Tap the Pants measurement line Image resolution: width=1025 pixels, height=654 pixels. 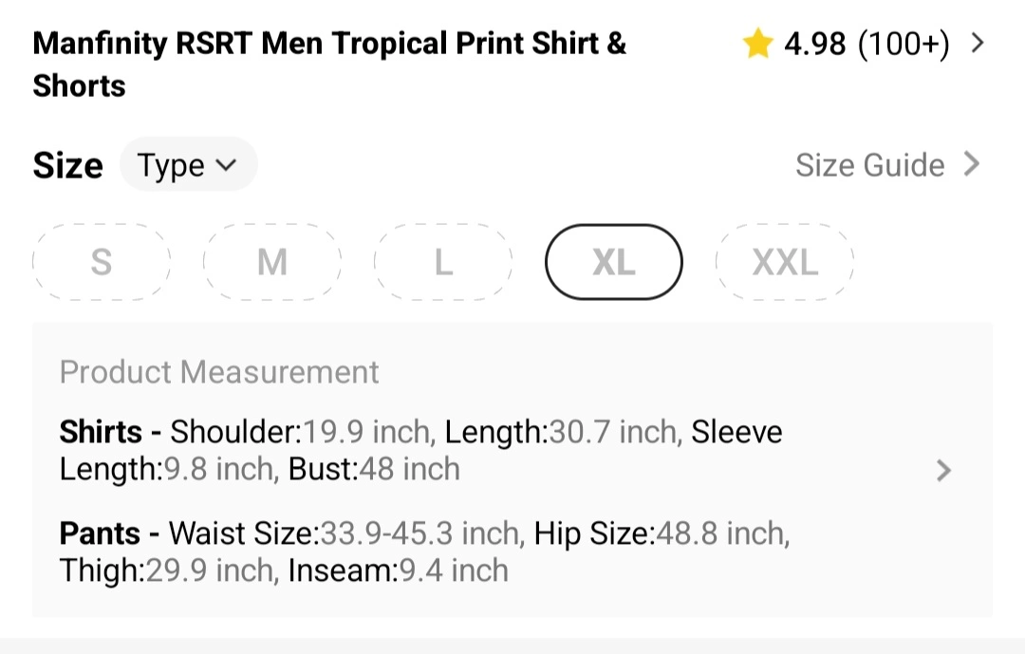click(x=424, y=551)
